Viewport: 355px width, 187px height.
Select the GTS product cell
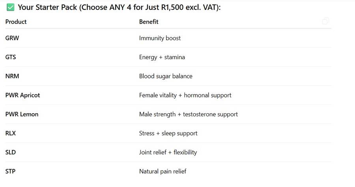pyautogui.click(x=11, y=57)
